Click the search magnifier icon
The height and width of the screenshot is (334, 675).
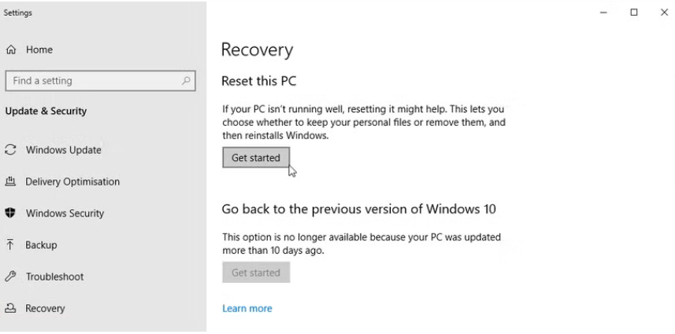186,81
